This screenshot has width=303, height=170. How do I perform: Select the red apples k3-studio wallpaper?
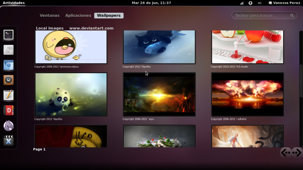248,47
